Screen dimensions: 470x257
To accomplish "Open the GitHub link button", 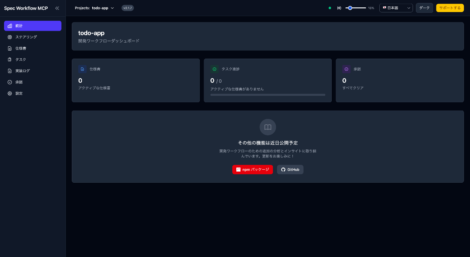I will [x=290, y=170].
